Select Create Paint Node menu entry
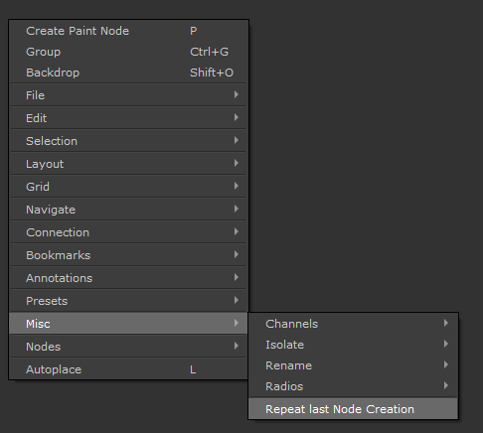The height and width of the screenshot is (433, 483). pos(128,31)
